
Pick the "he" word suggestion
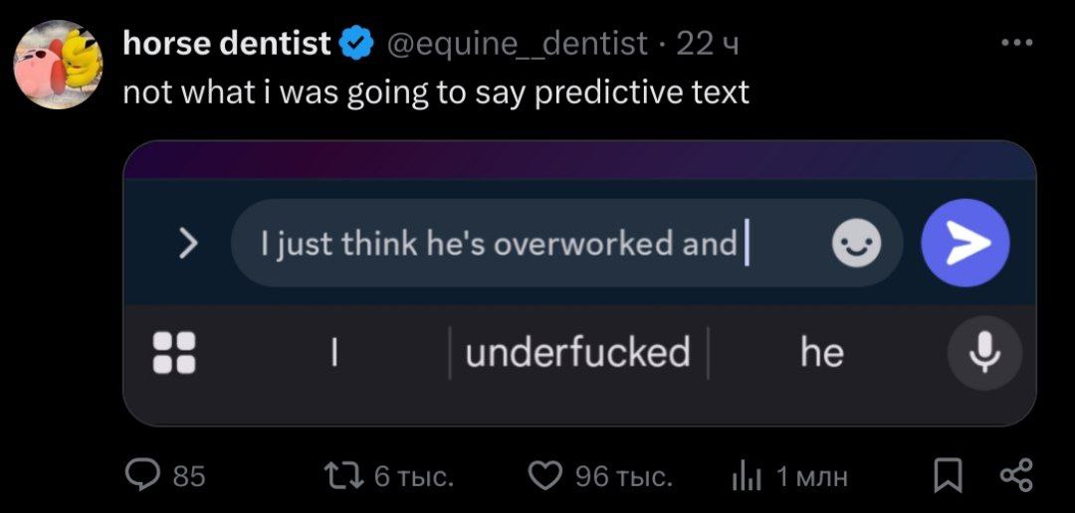pyautogui.click(x=821, y=352)
